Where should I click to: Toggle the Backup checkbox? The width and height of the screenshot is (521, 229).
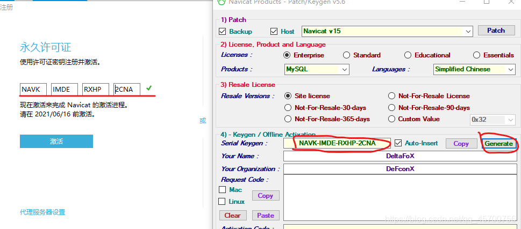tap(223, 32)
